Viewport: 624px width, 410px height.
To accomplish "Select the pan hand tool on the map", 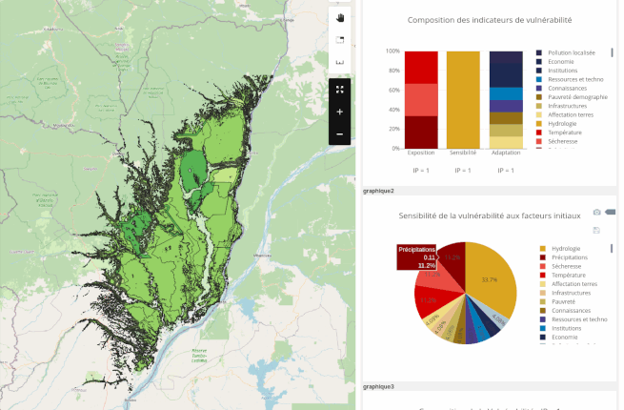I will click(340, 17).
